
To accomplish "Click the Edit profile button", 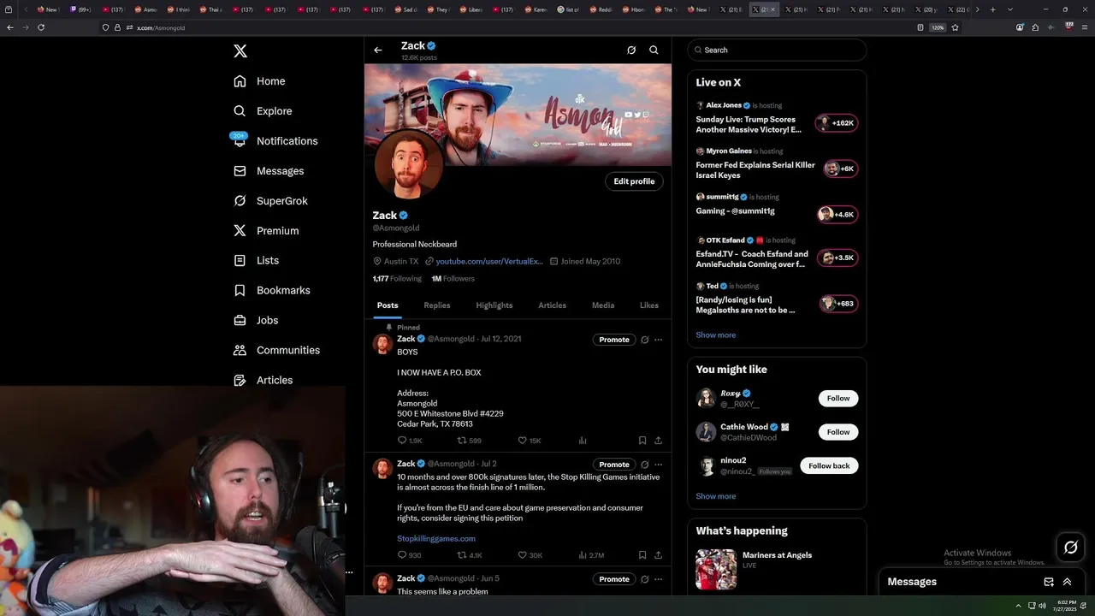I will tap(634, 181).
